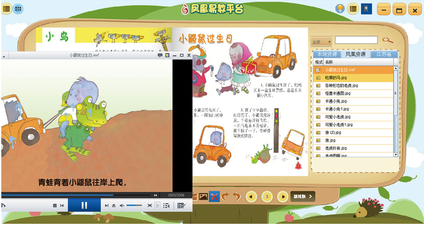Viewport: 424px width, 225px height.
Task: Select 怪兽卡通图.jpg in list
Action: [x=353, y=93]
